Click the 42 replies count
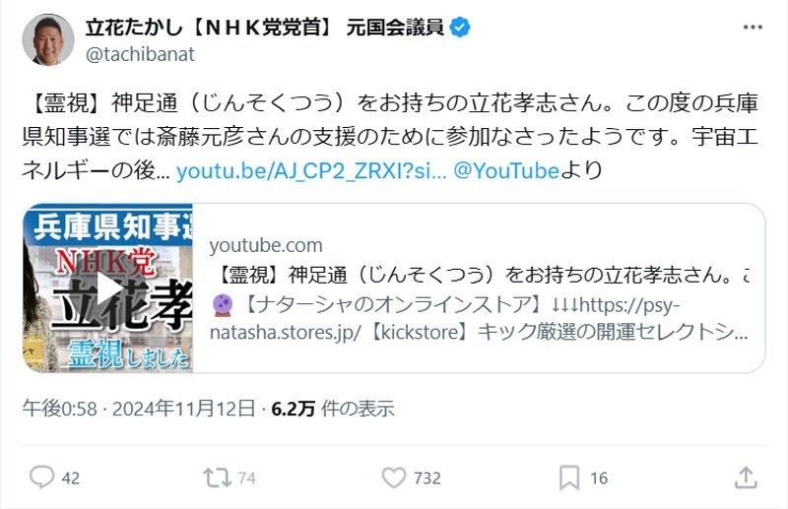 (71, 477)
